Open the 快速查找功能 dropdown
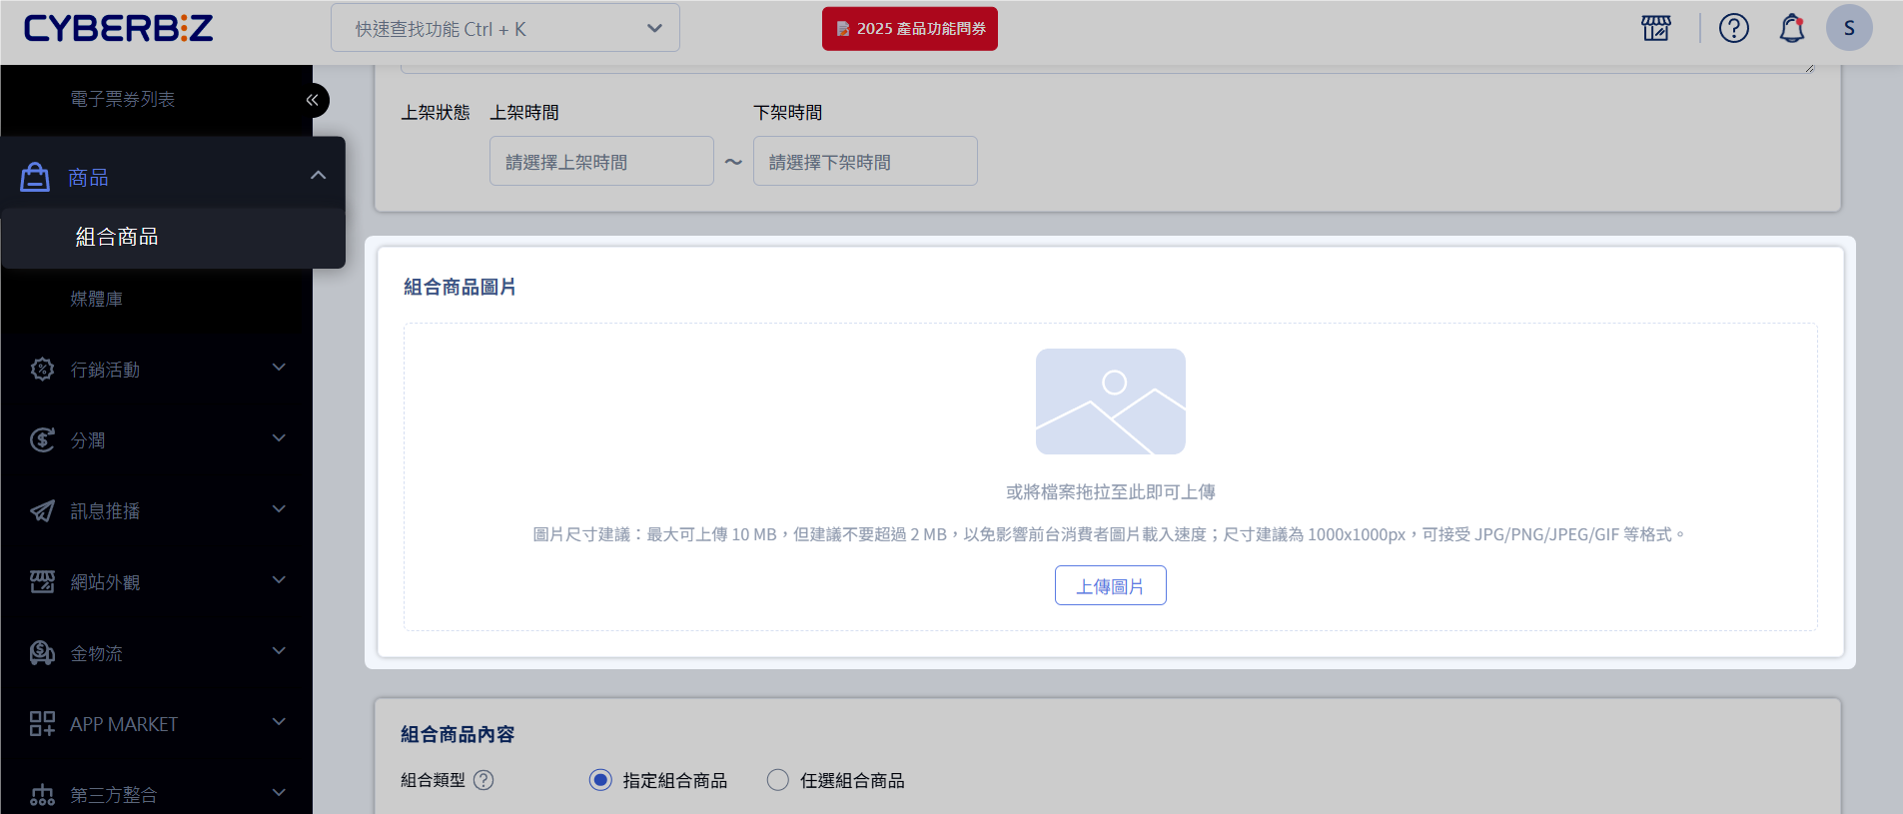Viewport: 1903px width, 814px height. pos(504,28)
